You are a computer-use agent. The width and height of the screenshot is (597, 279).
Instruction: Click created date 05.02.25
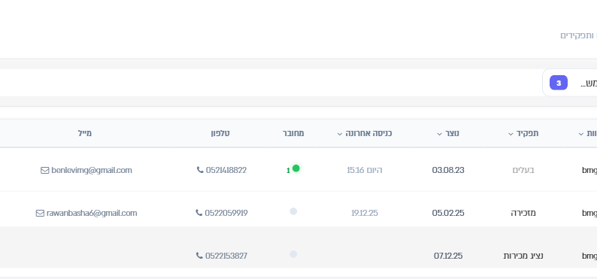[448, 213]
